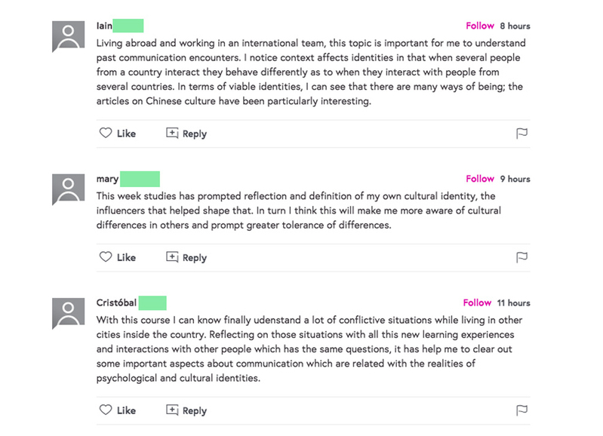Viewport: 603px width, 436px height.
Task: Open Cristóbal's avatar image
Action: (69, 313)
